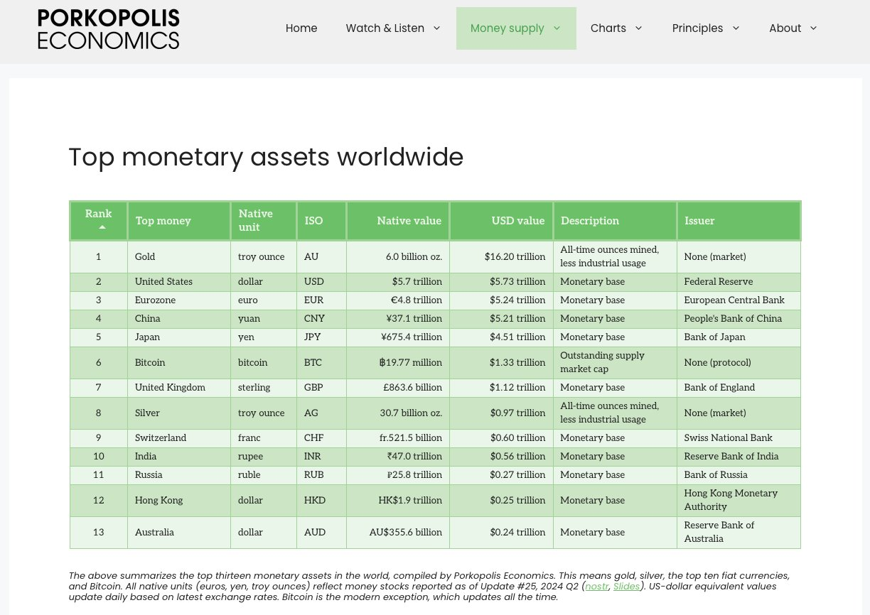The height and width of the screenshot is (615, 870).
Task: Expand the Principles menu chevron
Action: click(x=736, y=28)
